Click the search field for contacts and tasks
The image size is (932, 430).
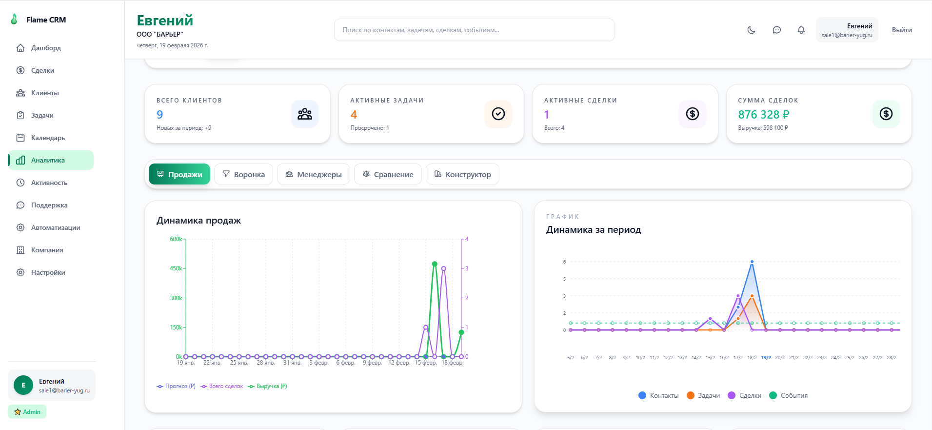click(474, 30)
